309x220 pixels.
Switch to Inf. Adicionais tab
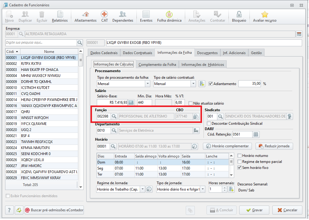click(234, 53)
